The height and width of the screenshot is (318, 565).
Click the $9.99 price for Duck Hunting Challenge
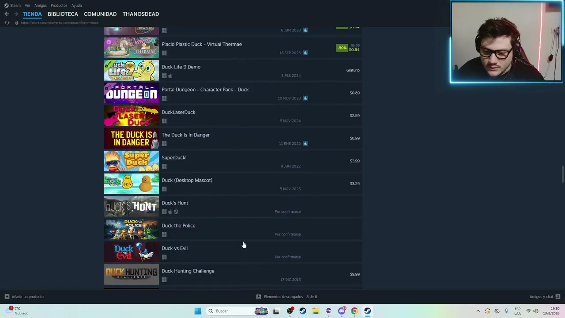[x=354, y=274]
